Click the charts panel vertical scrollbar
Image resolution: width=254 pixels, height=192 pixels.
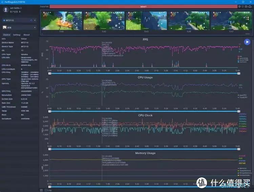pyautogui.click(x=253, y=112)
